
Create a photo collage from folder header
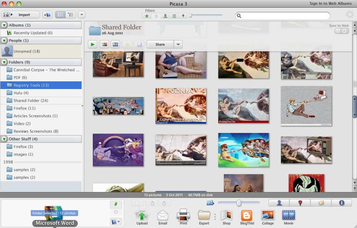(x=104, y=44)
